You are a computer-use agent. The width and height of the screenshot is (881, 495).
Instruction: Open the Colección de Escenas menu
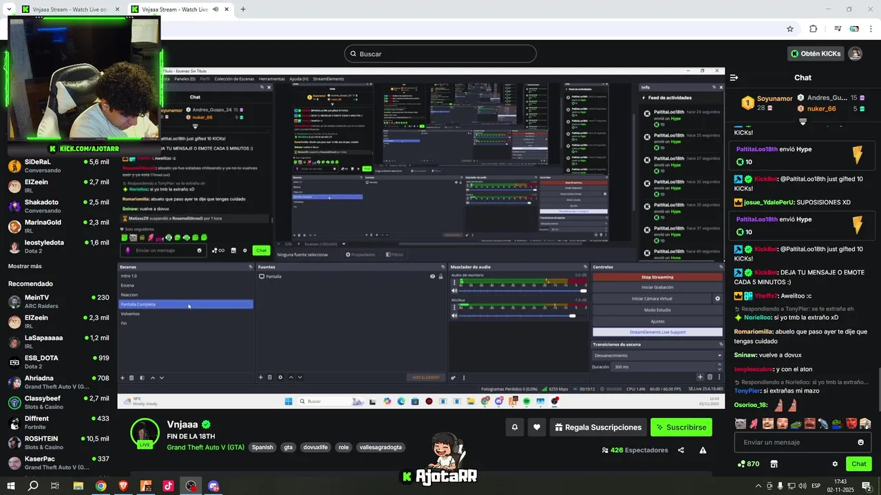235,79
